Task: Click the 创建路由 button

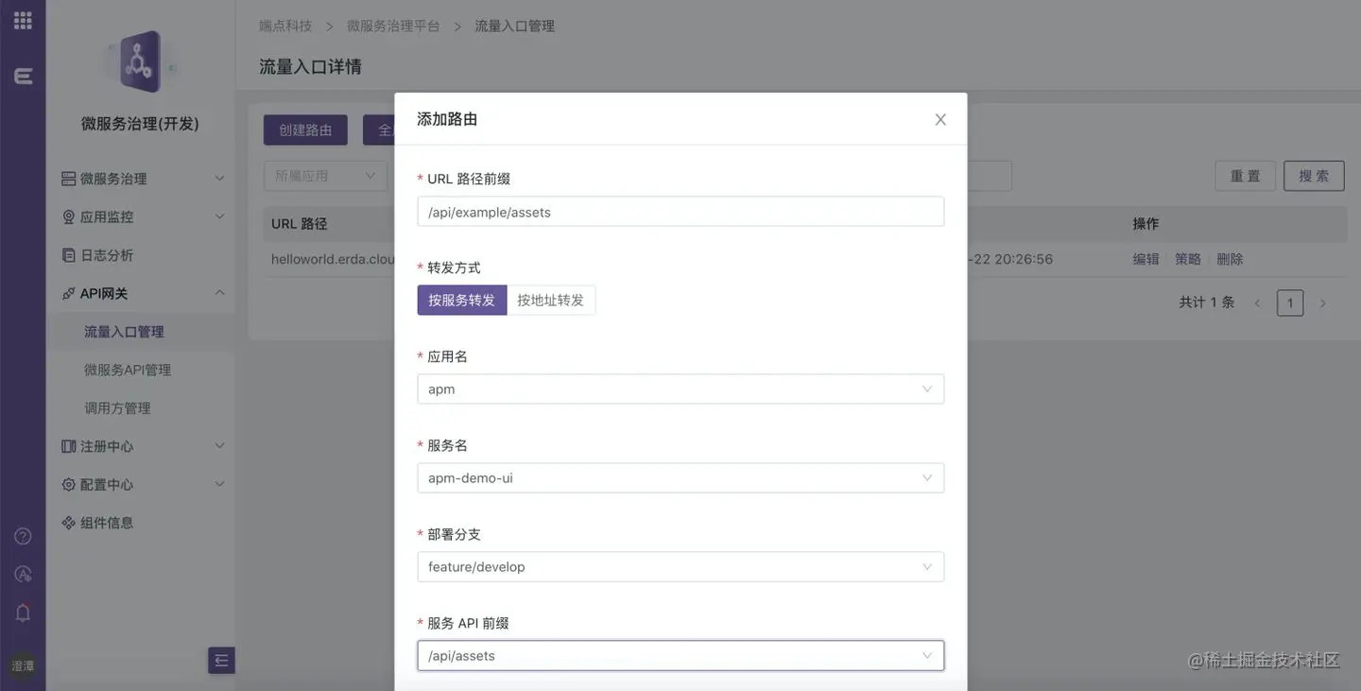Action: 305,130
